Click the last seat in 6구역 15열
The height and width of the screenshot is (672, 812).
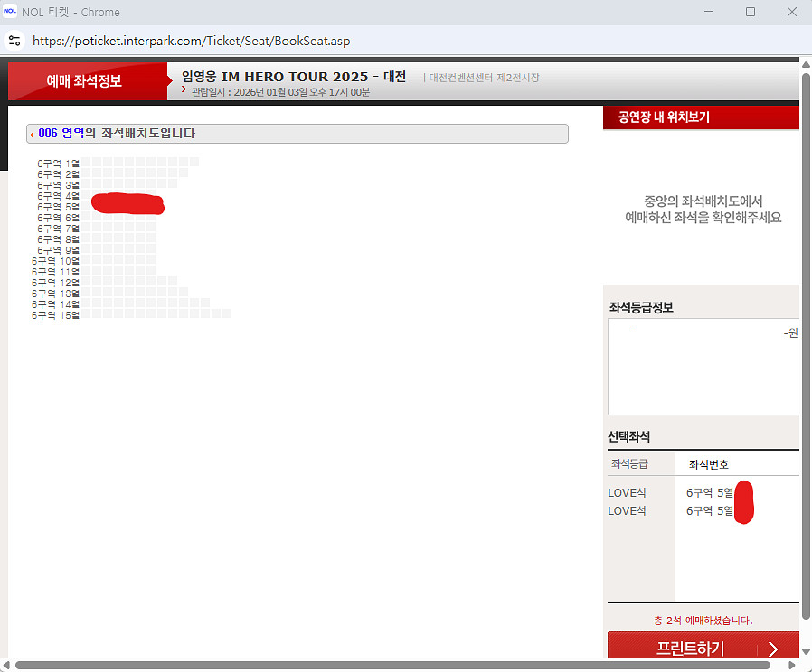[227, 314]
